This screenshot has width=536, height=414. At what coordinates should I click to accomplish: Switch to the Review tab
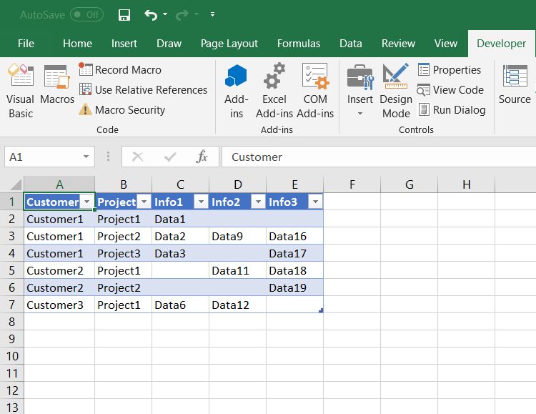tap(398, 44)
